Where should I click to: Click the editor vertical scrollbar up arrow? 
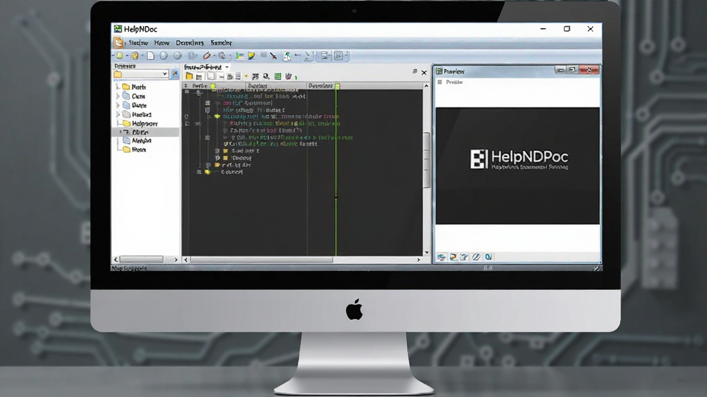tap(426, 85)
